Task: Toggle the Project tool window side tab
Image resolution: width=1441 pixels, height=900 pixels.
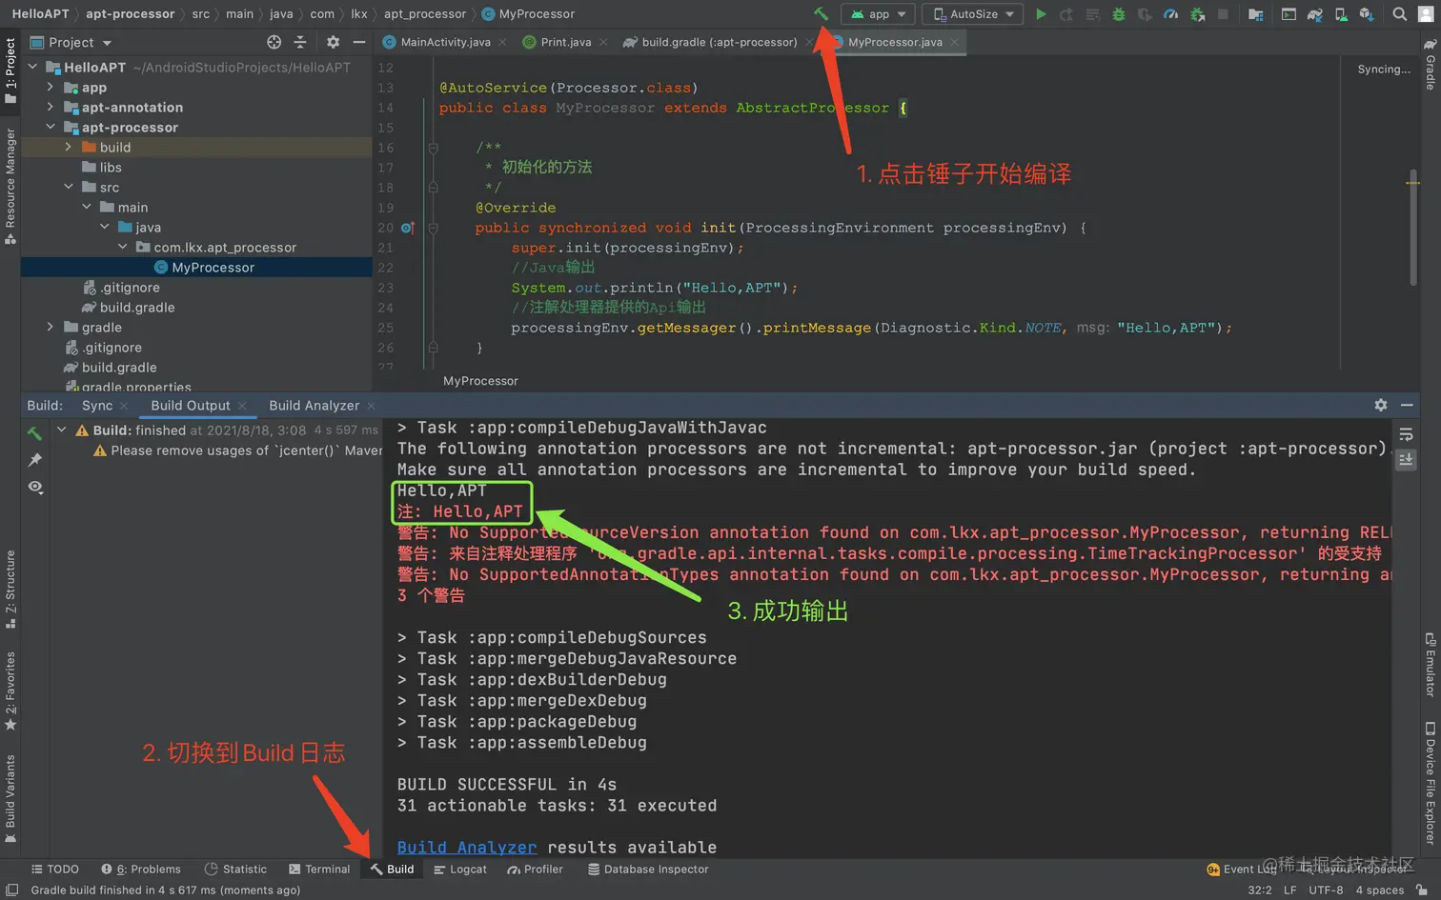Action: (x=10, y=71)
